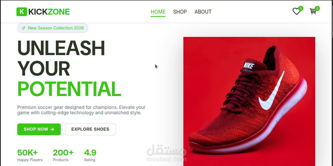The width and height of the screenshot is (333, 166).
Task: Click the 4.9 Rating stat
Action: [x=90, y=155]
